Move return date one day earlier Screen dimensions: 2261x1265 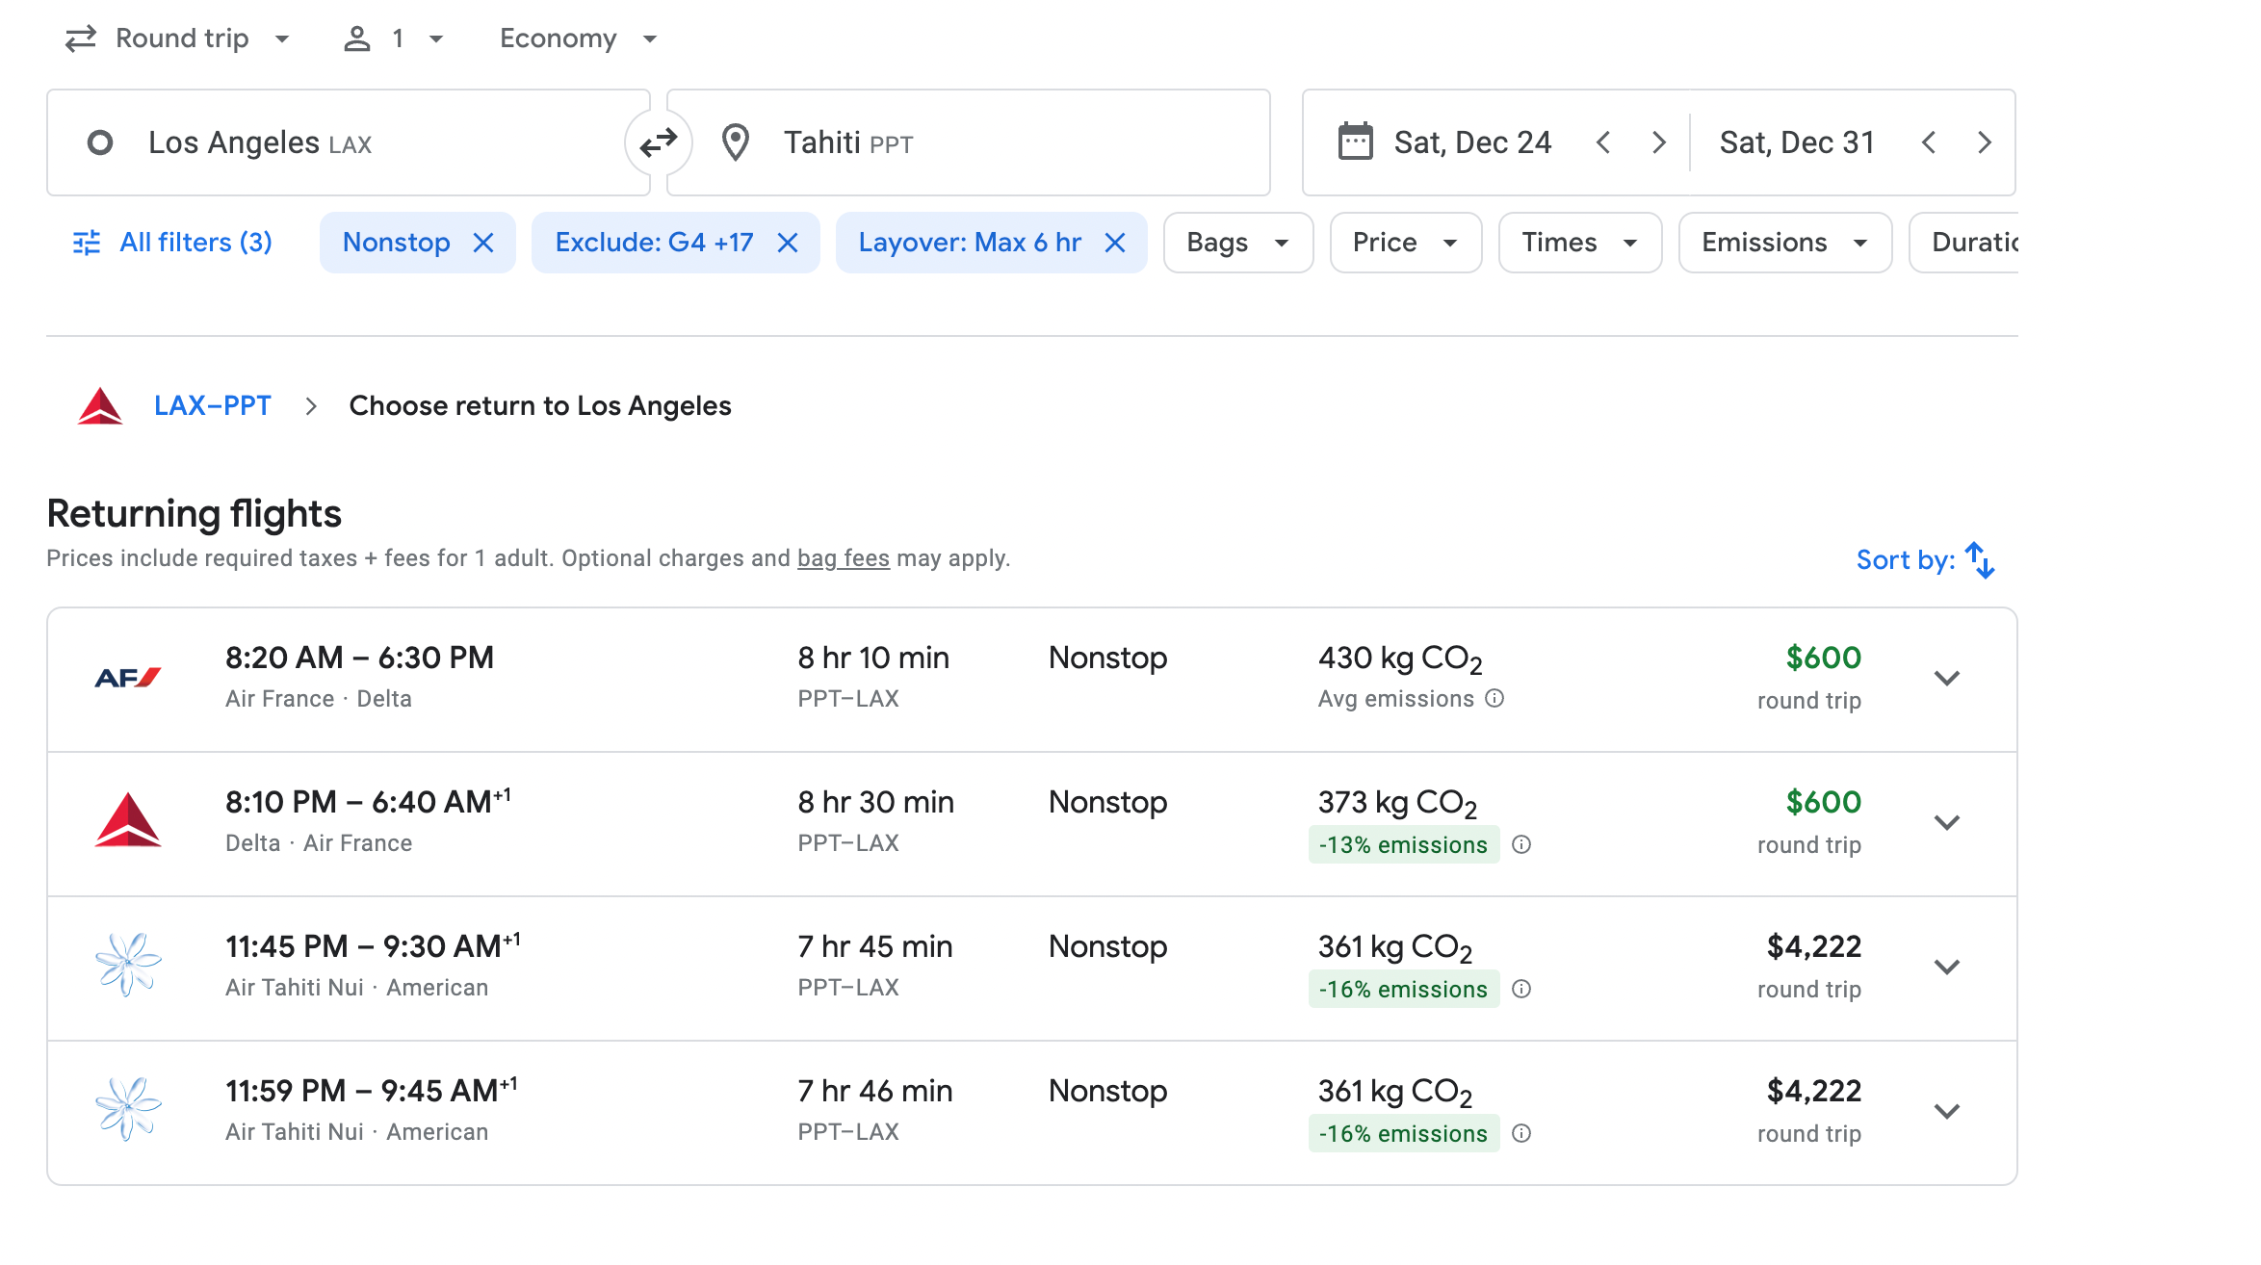(x=1929, y=143)
